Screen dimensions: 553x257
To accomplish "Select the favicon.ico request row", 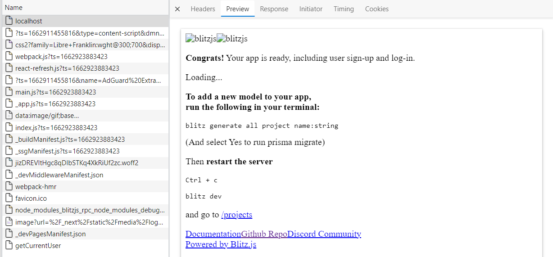I will pyautogui.click(x=86, y=198).
